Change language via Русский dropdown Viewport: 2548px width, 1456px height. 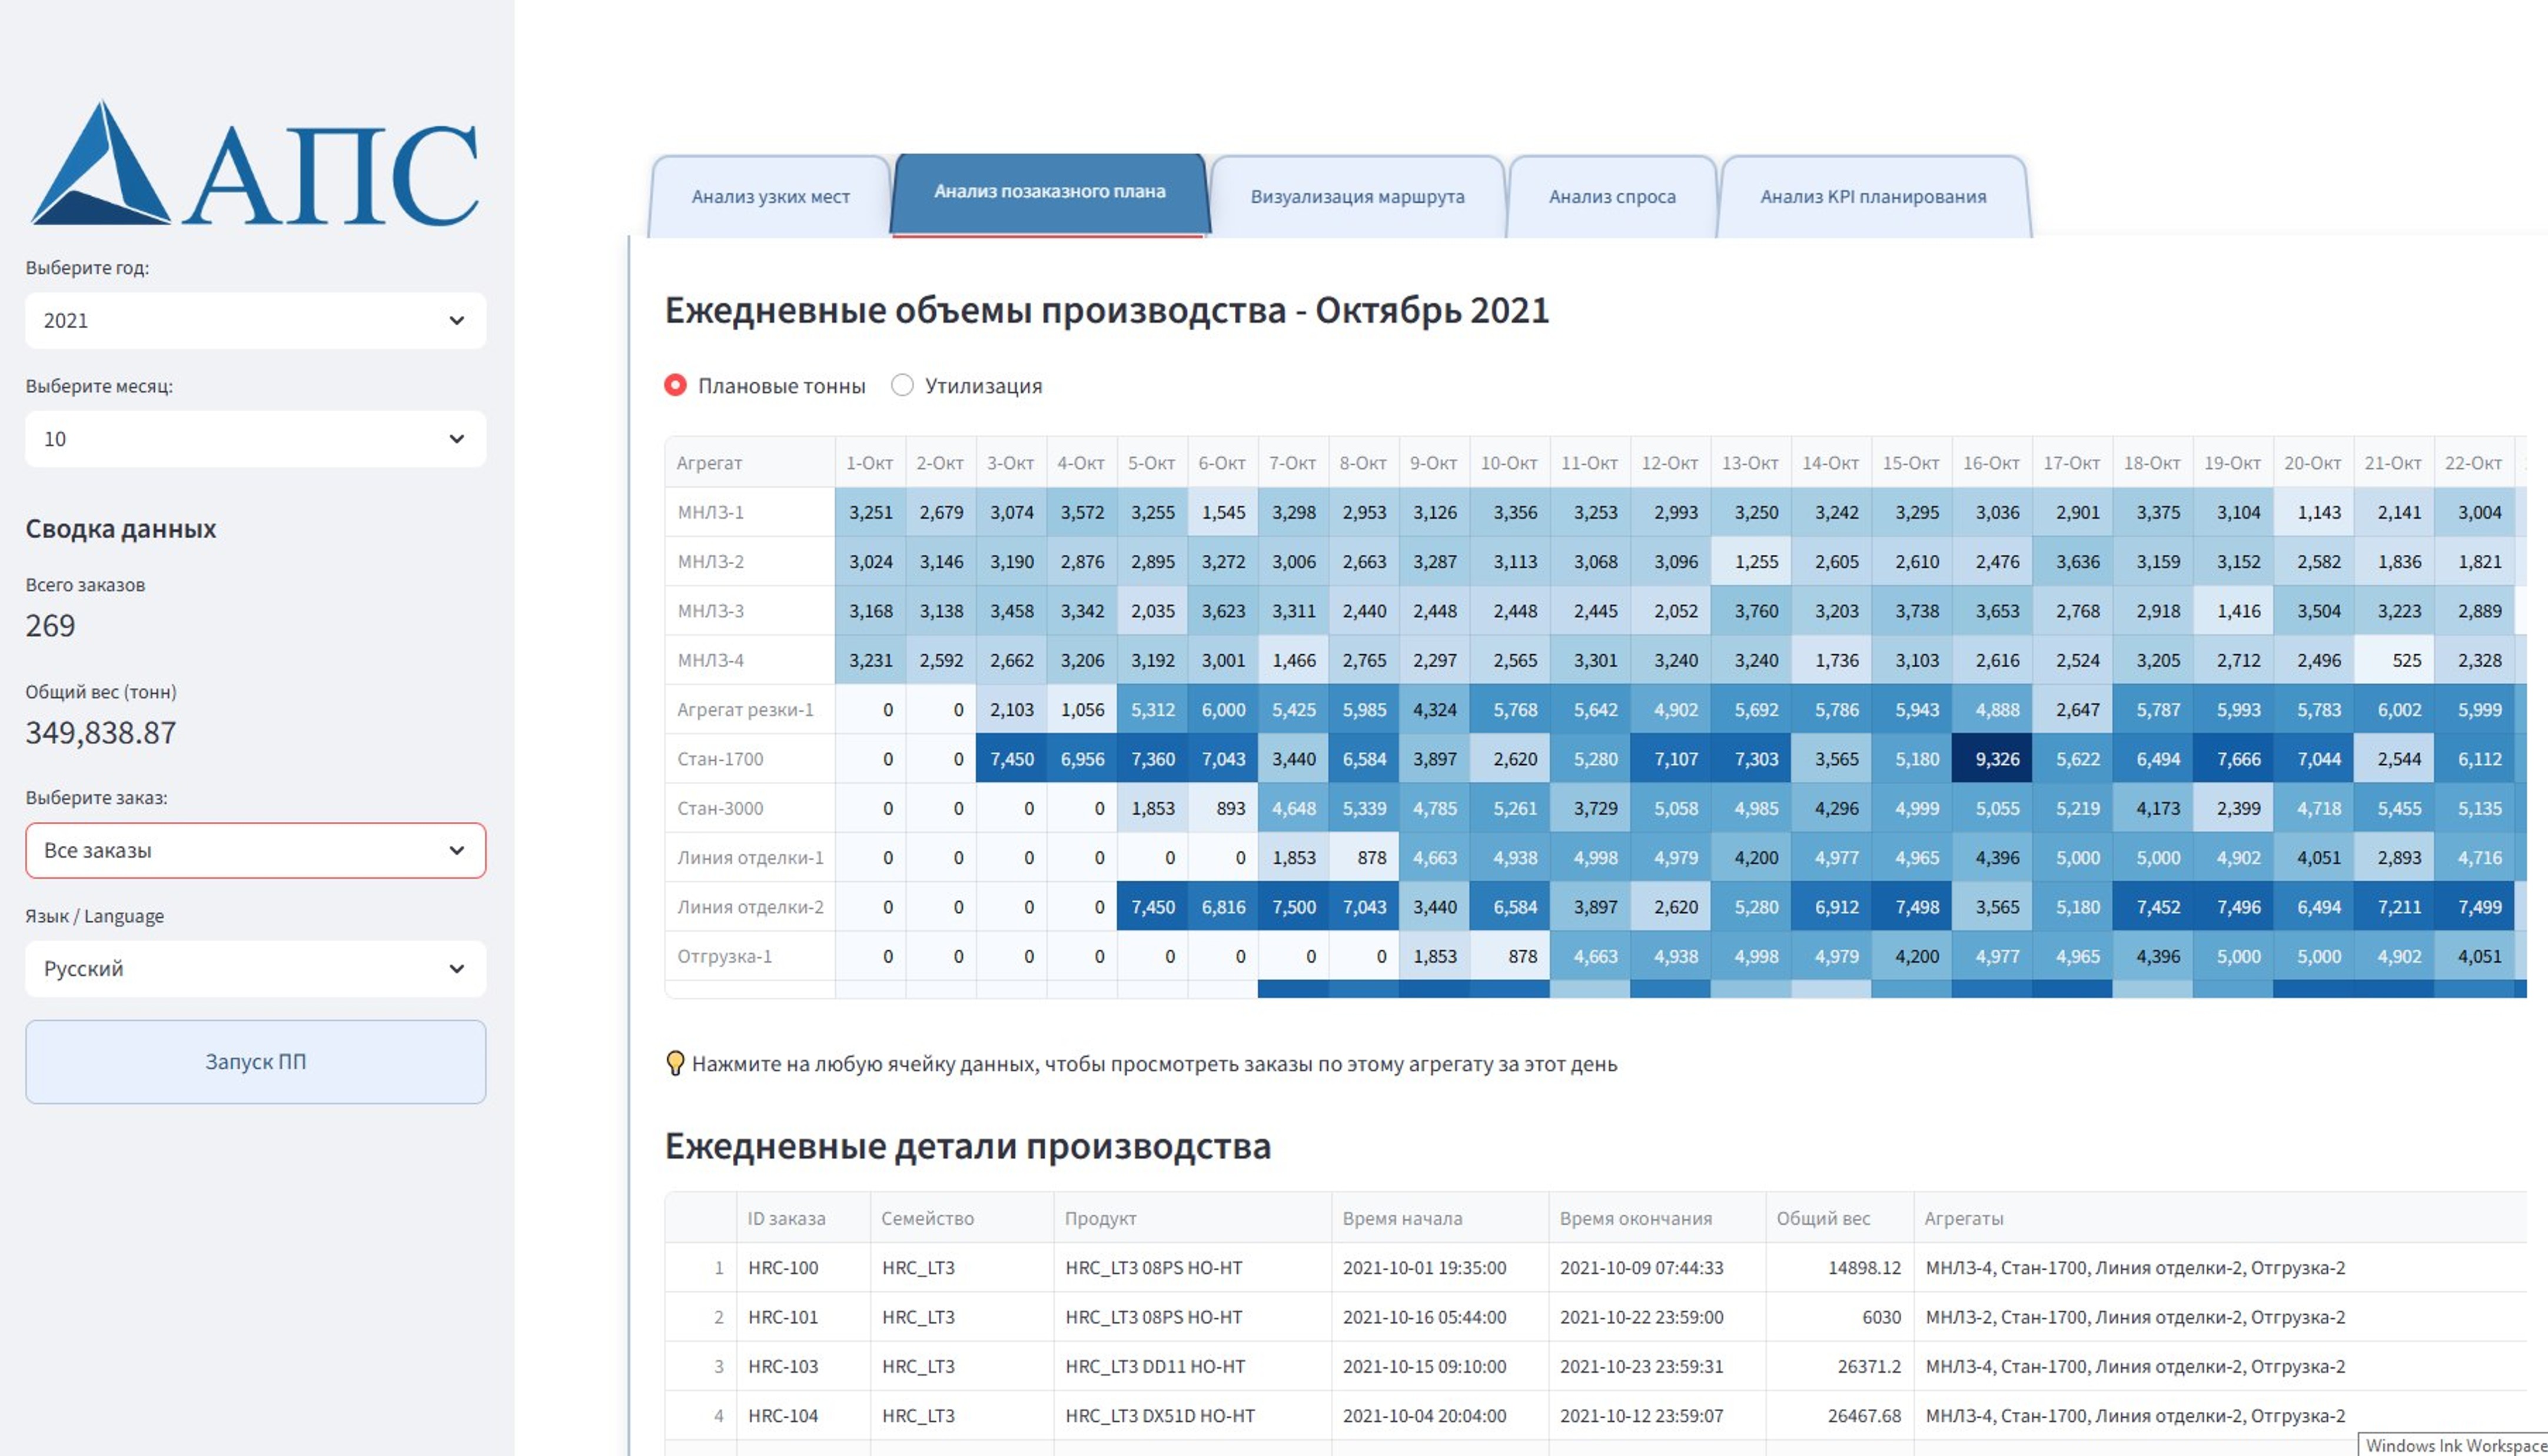[x=255, y=968]
